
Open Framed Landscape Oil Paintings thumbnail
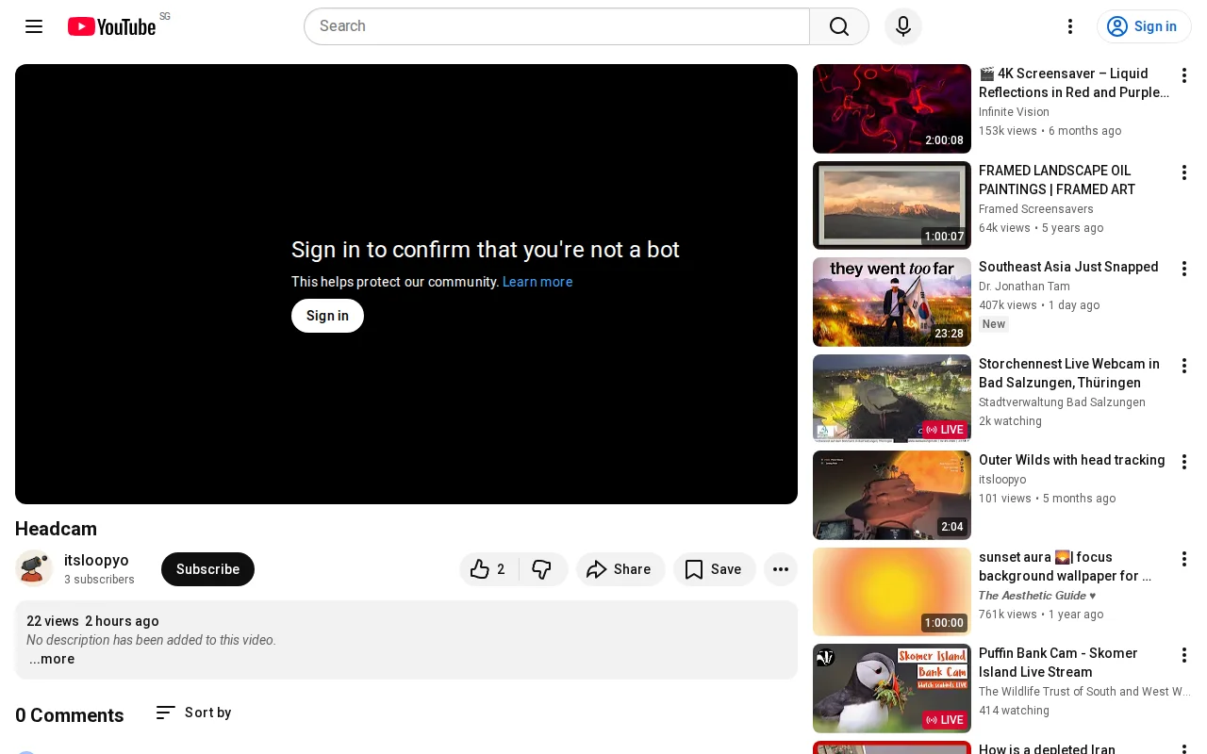[x=892, y=205]
